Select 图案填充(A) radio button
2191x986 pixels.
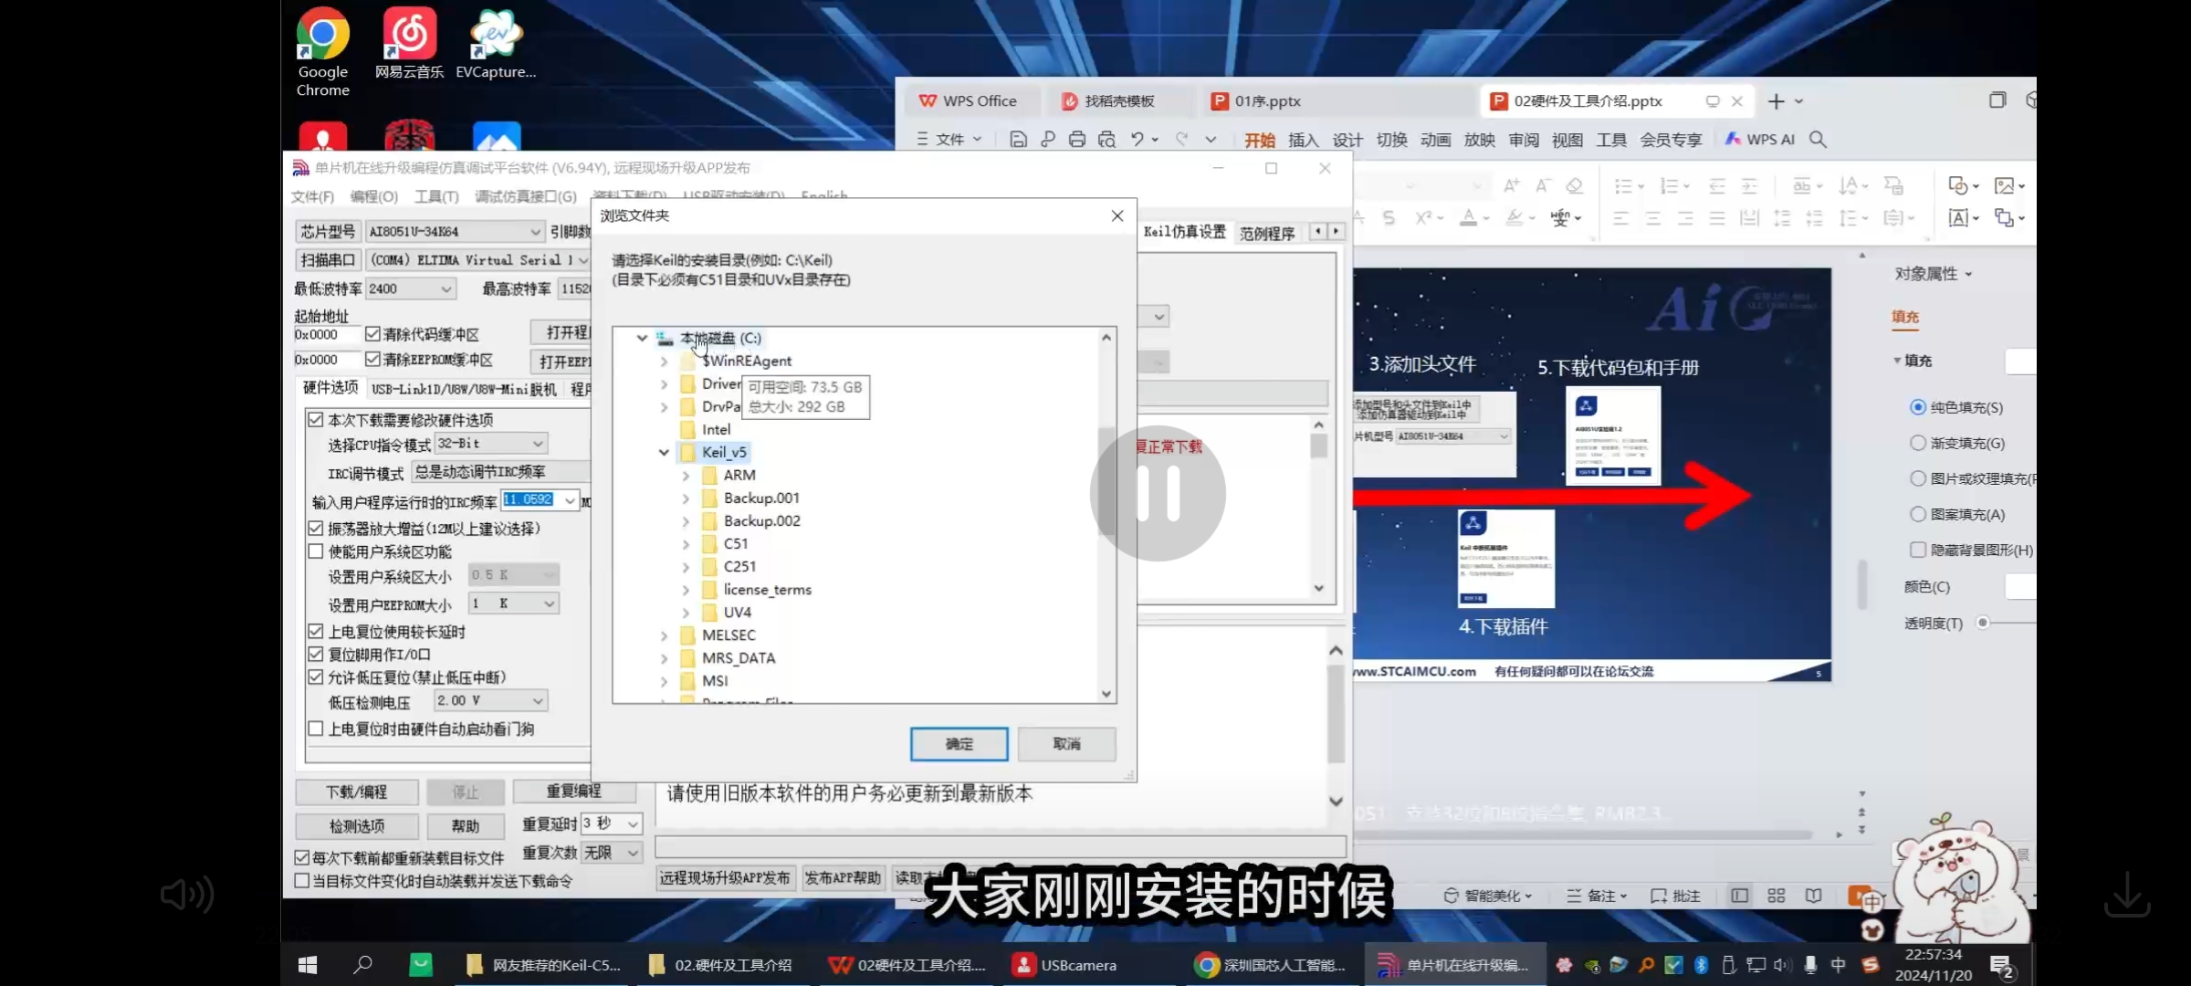point(1918,514)
